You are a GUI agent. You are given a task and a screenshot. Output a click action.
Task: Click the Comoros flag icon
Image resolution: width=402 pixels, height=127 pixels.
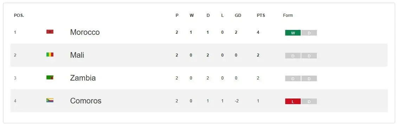[x=50, y=100]
